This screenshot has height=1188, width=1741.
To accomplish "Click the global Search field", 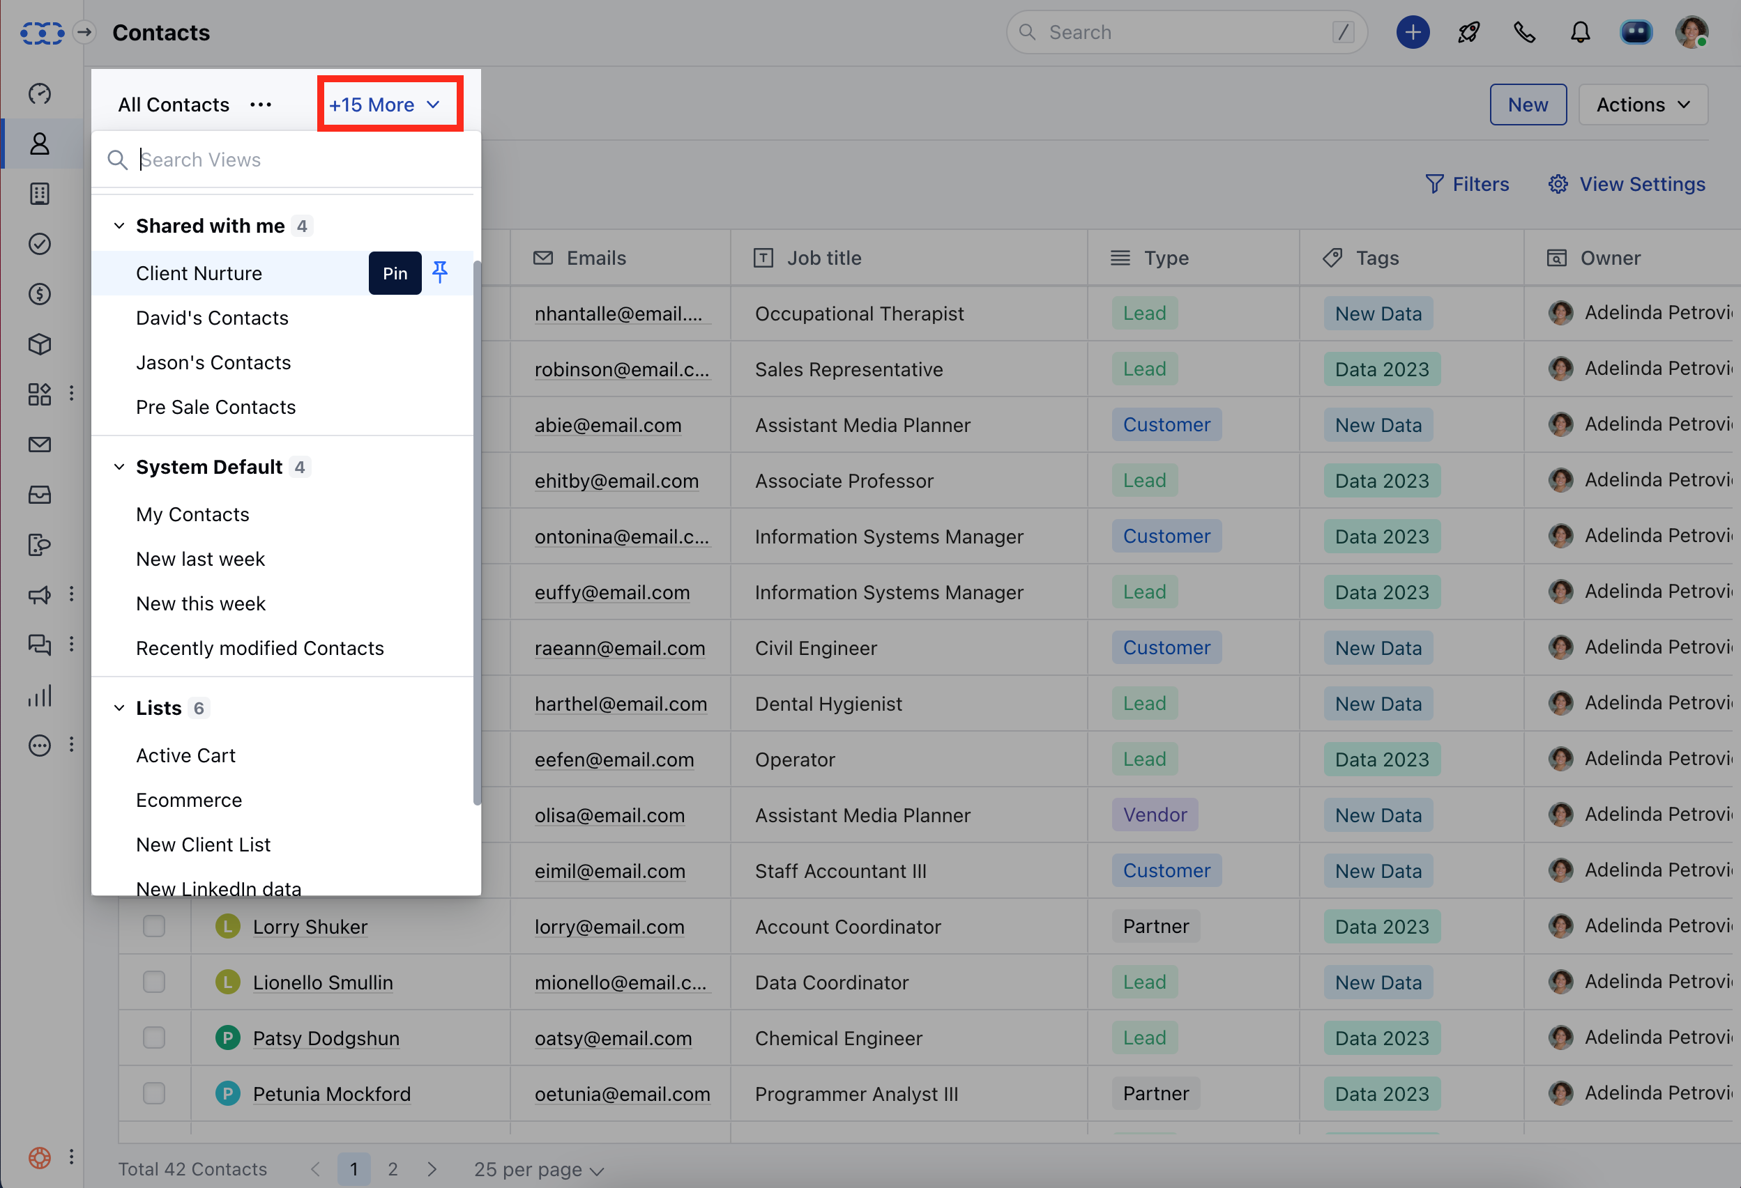I will (1186, 32).
